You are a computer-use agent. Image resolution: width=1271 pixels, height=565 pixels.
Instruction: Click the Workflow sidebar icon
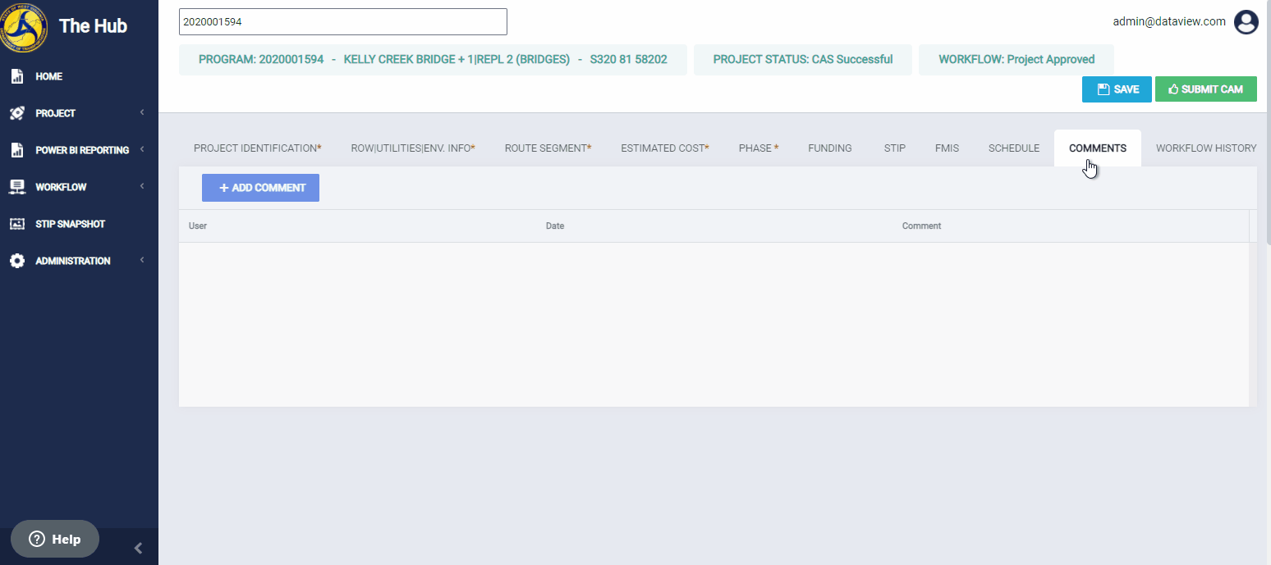click(16, 187)
